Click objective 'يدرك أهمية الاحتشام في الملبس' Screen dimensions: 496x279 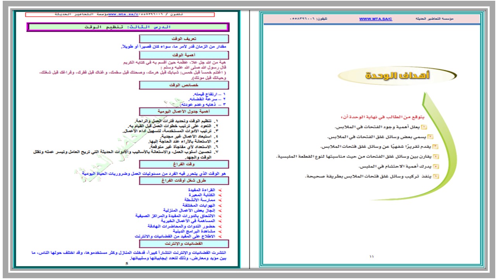click(399, 167)
